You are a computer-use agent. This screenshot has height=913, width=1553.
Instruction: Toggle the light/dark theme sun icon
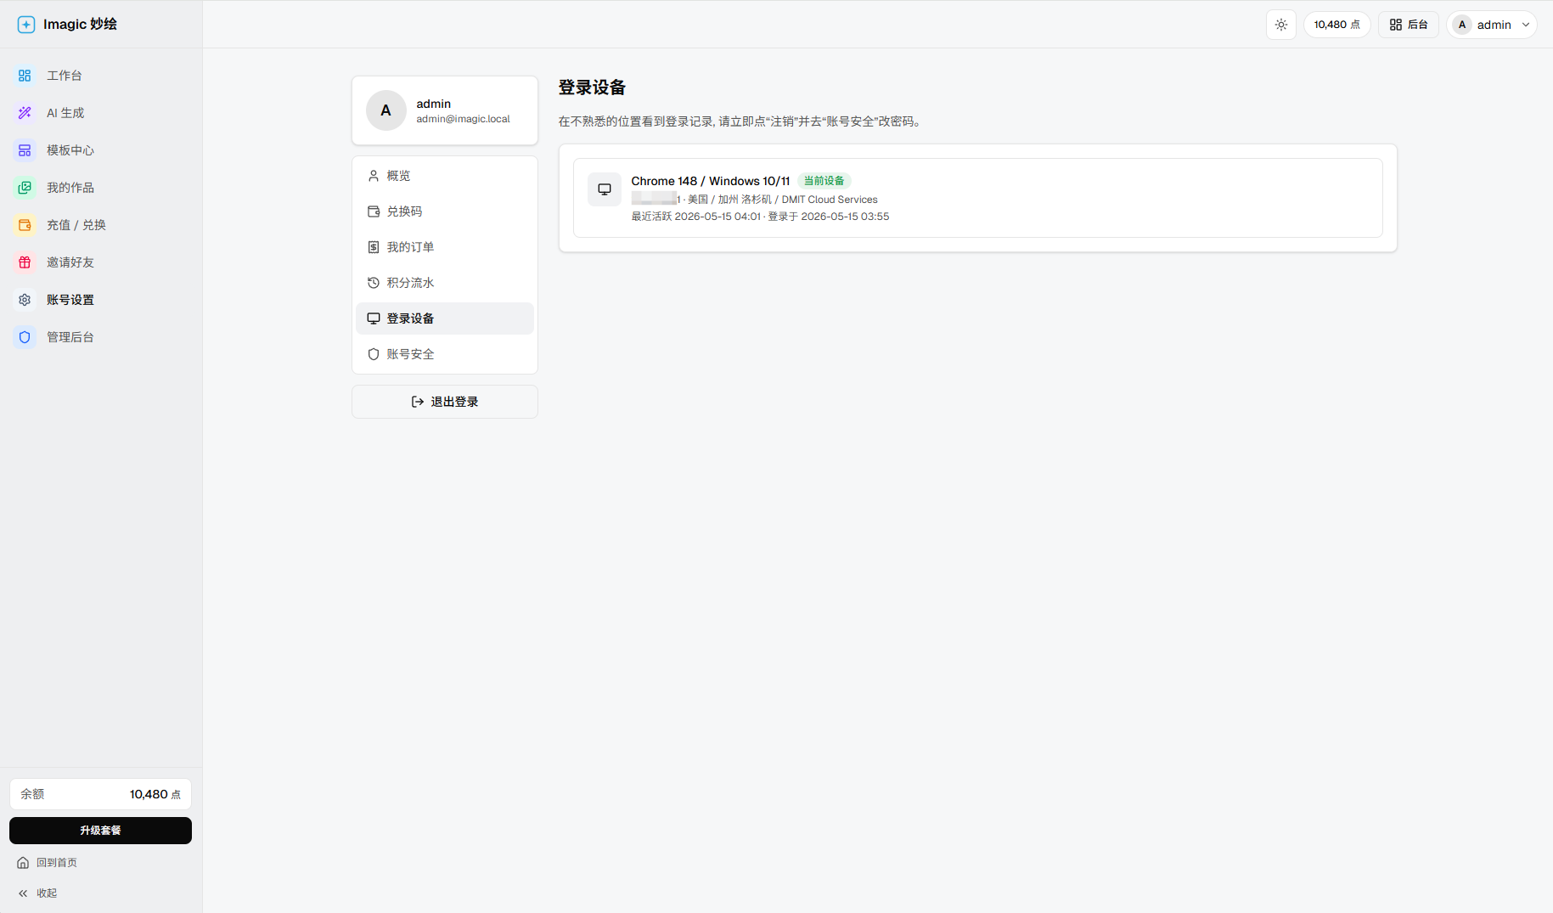(x=1281, y=25)
